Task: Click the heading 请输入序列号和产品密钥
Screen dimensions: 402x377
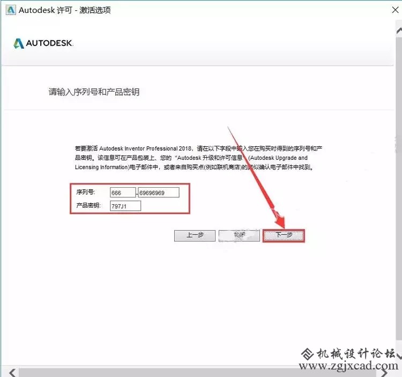Action: (94, 92)
